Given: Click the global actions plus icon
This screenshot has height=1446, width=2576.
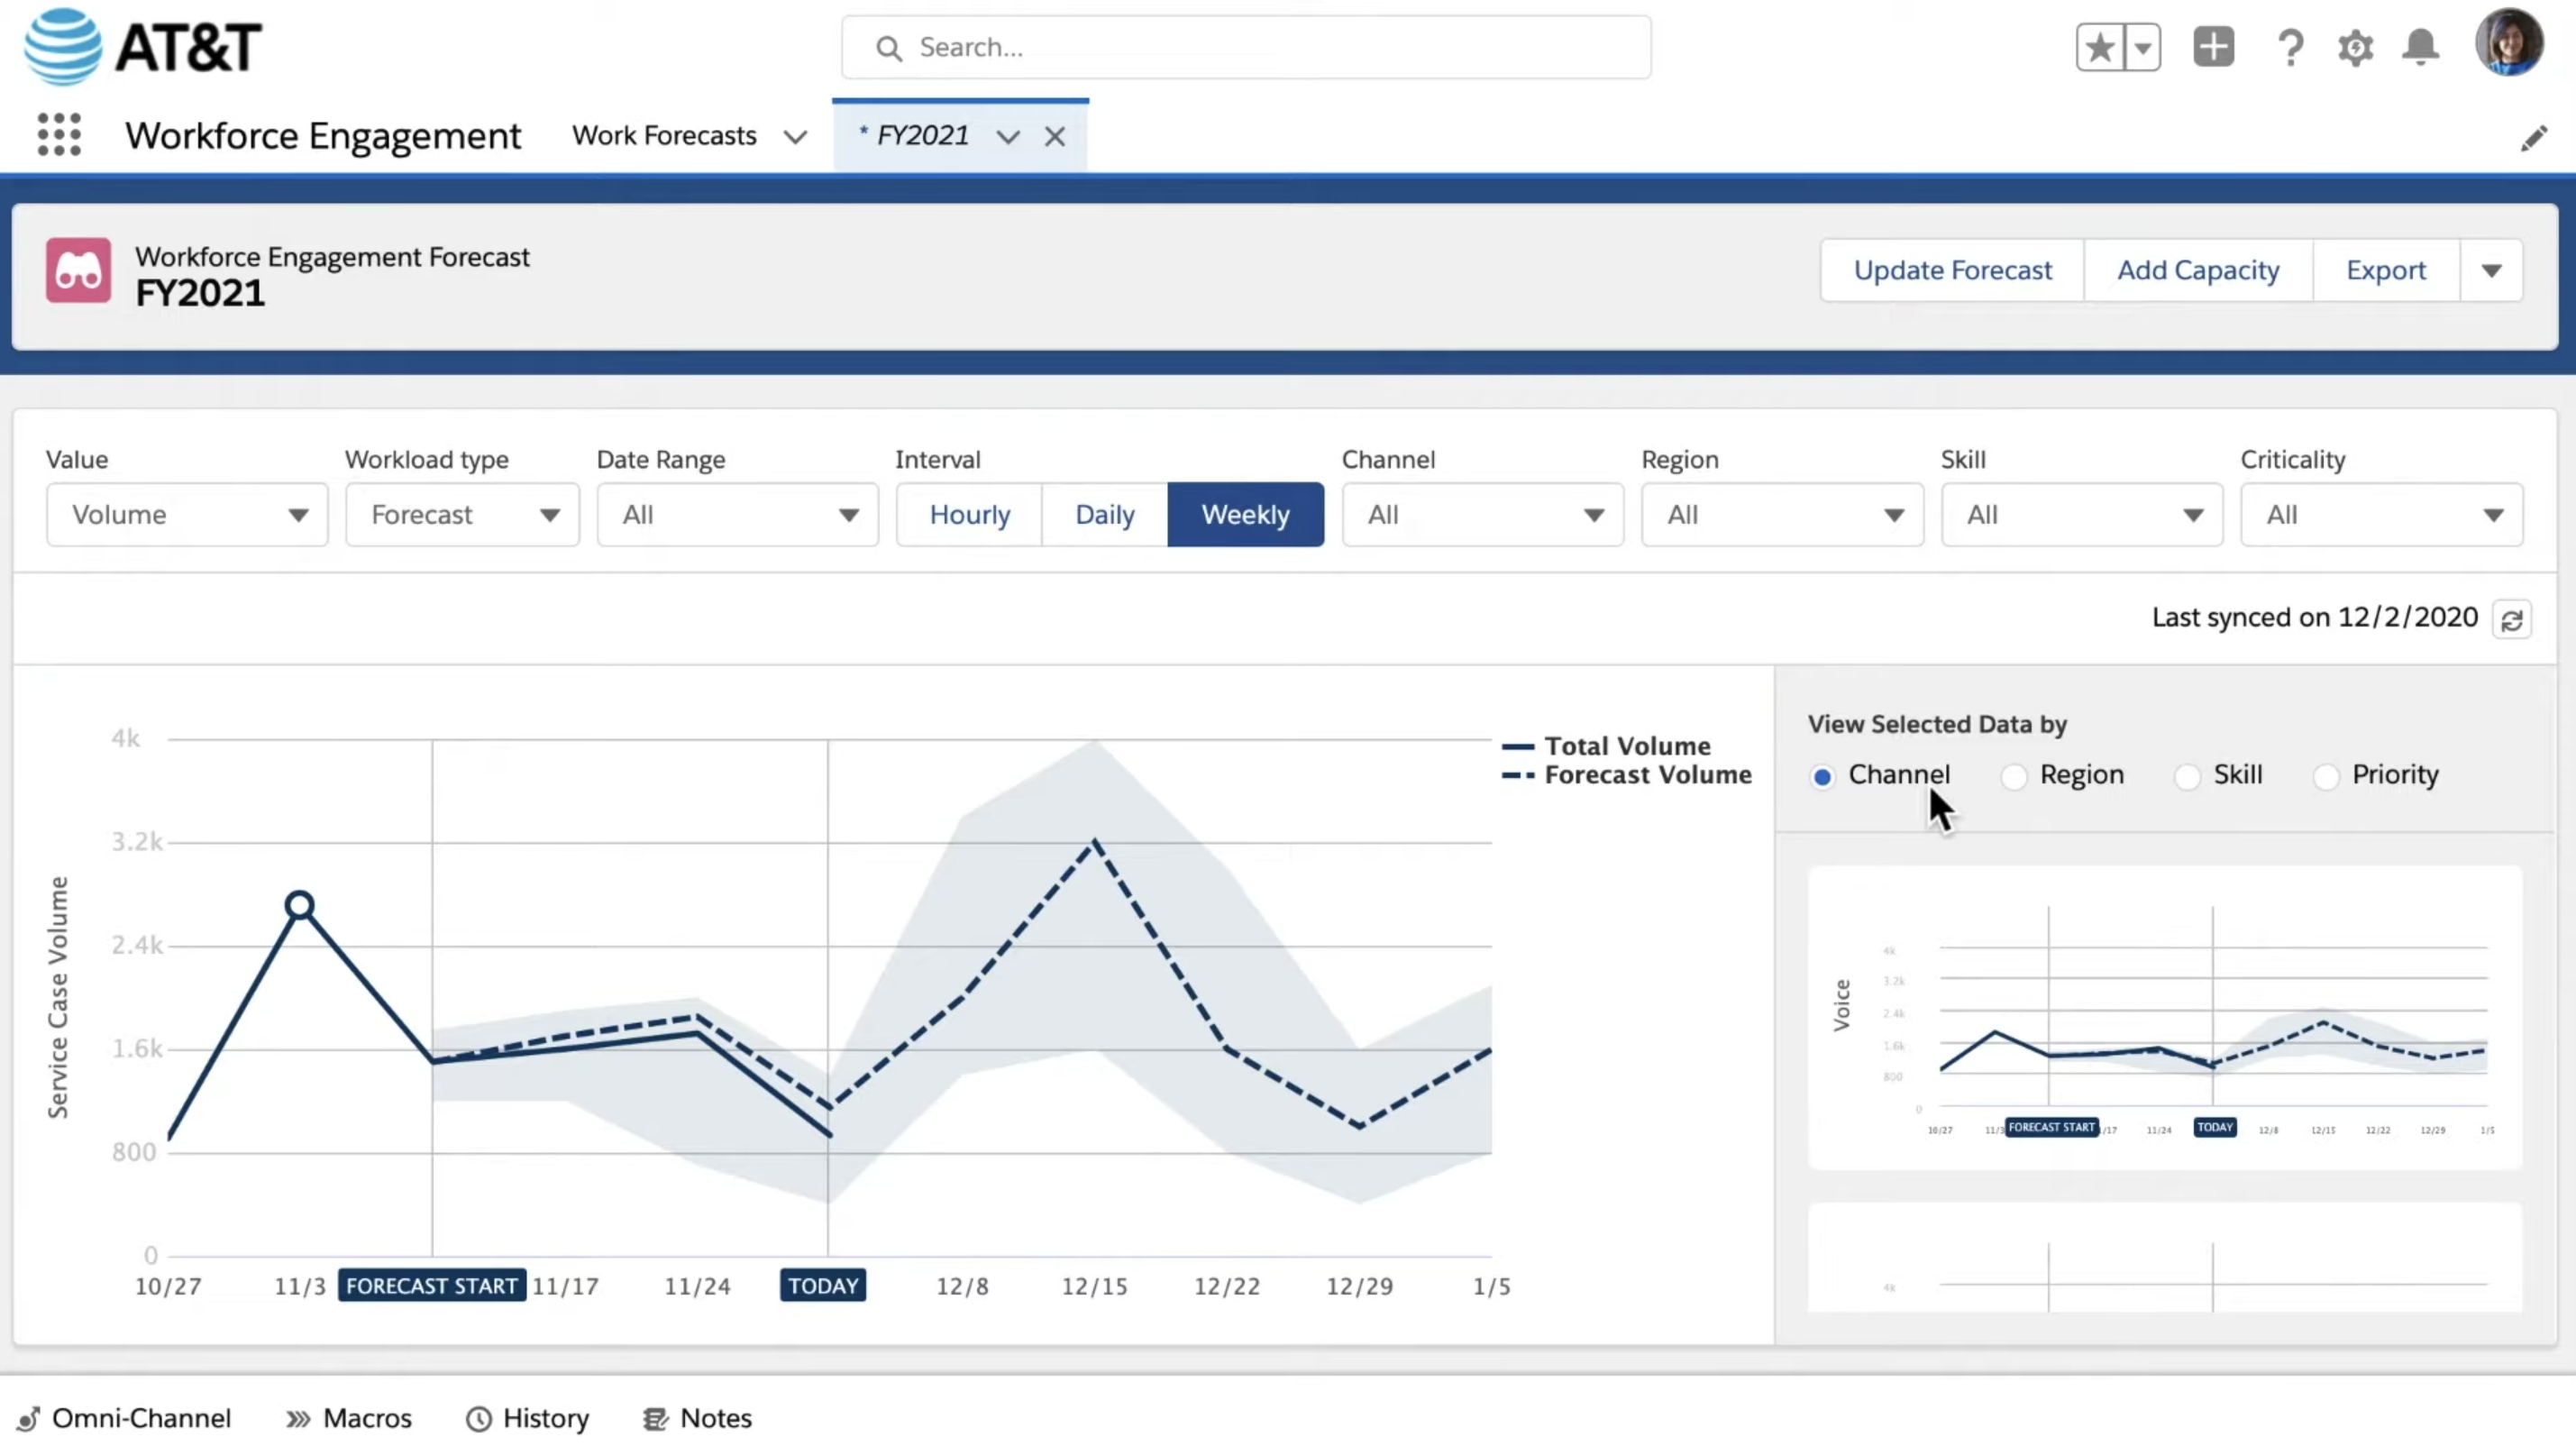Looking at the screenshot, I should coord(2214,47).
